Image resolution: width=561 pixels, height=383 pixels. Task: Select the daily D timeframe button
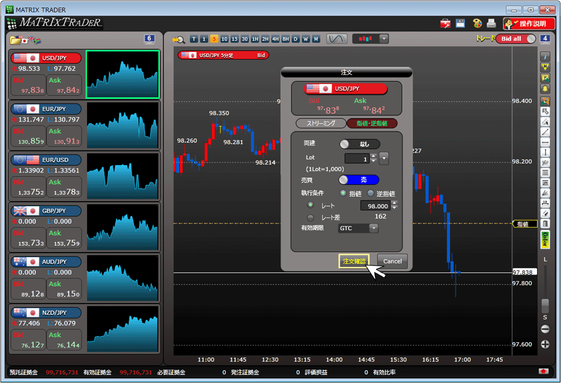point(295,39)
